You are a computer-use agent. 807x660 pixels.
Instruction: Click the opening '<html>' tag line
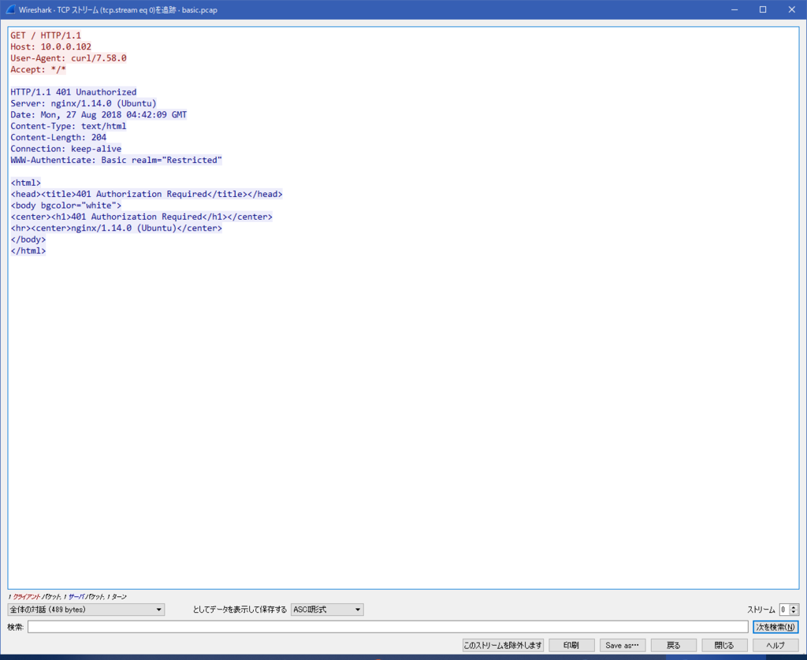pyautogui.click(x=26, y=183)
